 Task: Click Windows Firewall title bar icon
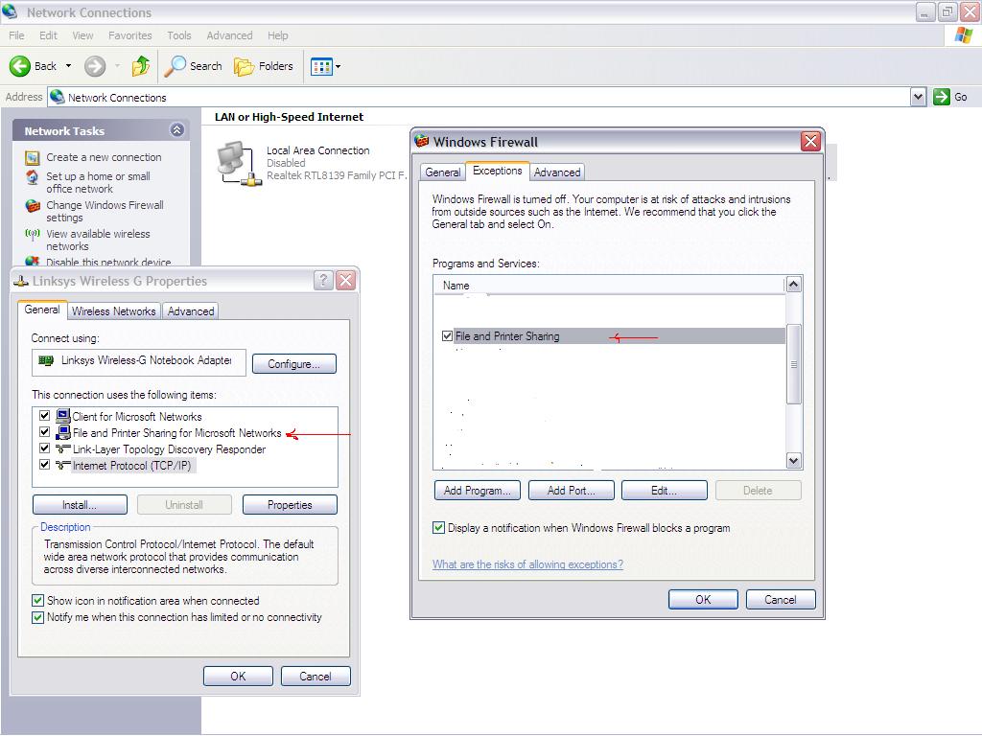coord(422,141)
